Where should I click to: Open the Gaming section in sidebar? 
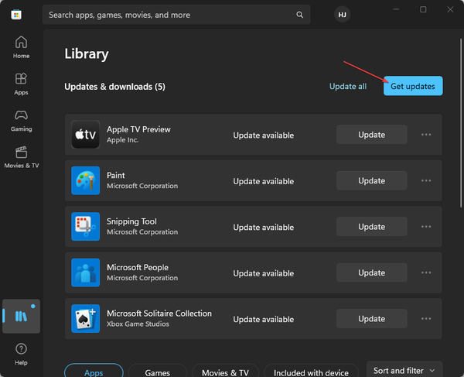tap(21, 121)
